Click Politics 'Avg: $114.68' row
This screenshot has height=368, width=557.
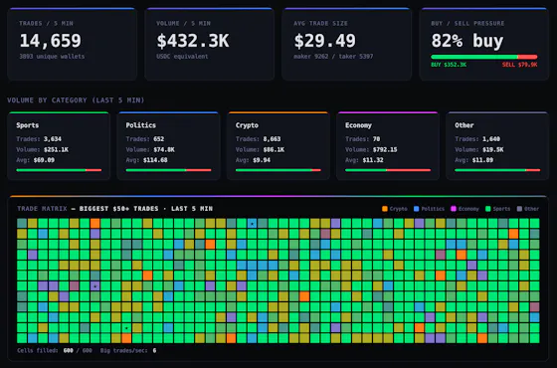pos(147,160)
